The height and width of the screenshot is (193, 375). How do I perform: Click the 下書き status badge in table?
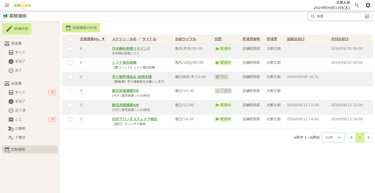223,91
